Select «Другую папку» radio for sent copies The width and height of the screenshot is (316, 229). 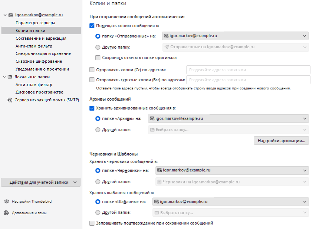click(x=98, y=47)
